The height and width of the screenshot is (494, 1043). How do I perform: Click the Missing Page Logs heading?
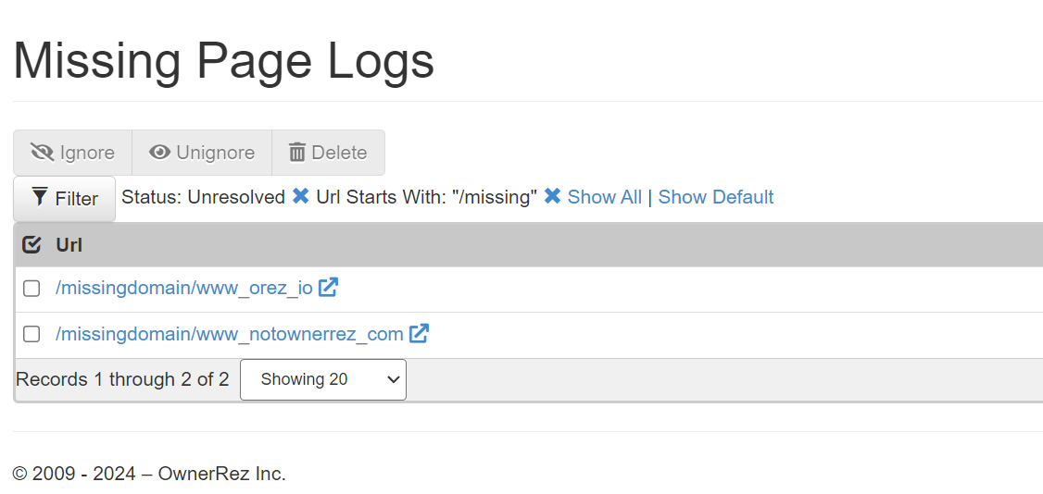223,61
